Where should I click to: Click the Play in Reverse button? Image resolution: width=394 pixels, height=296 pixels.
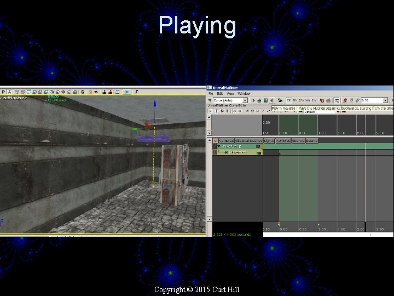coord(272,100)
